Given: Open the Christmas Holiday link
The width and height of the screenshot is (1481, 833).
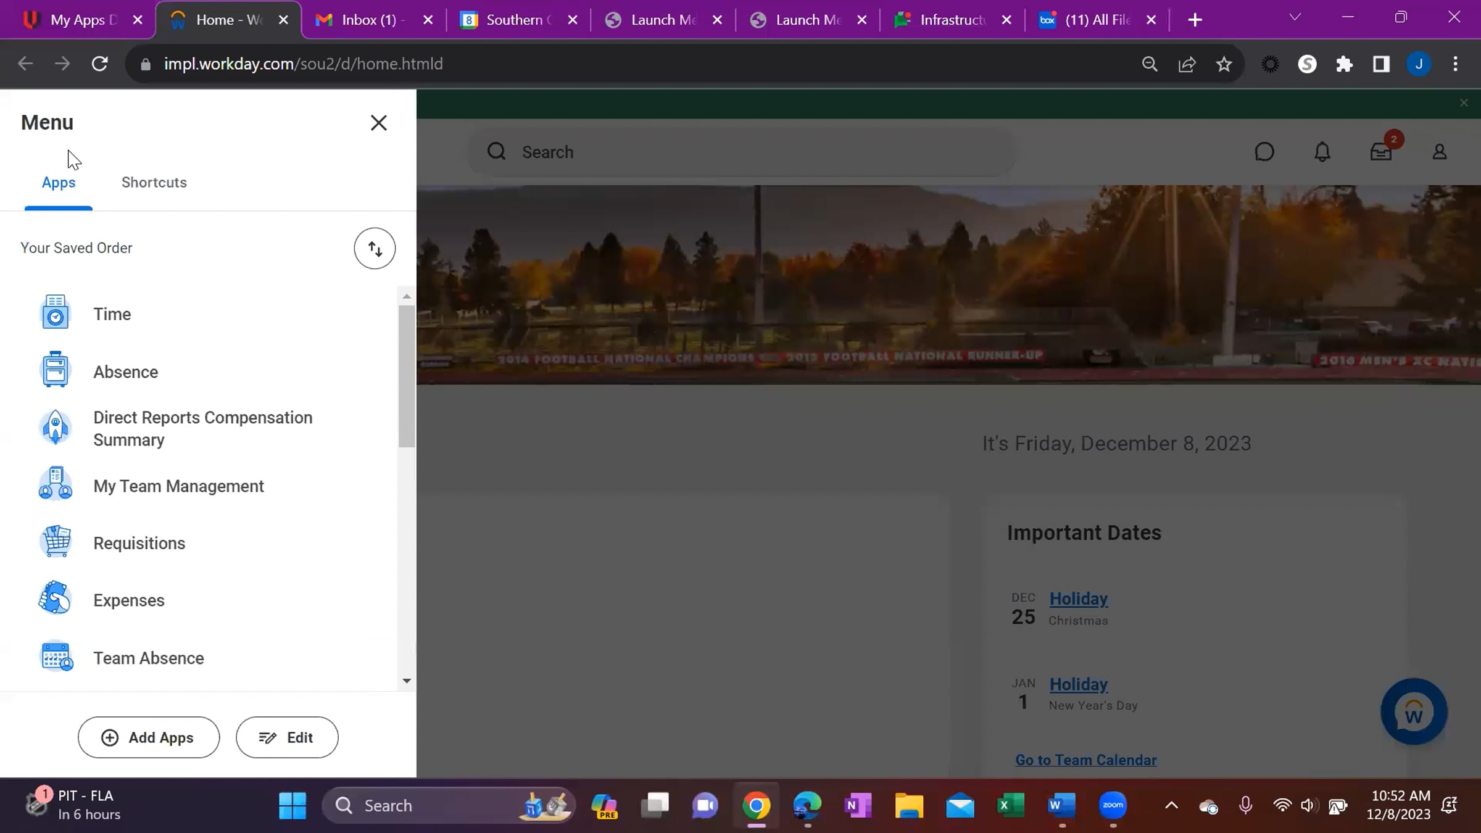Looking at the screenshot, I should click(x=1079, y=599).
